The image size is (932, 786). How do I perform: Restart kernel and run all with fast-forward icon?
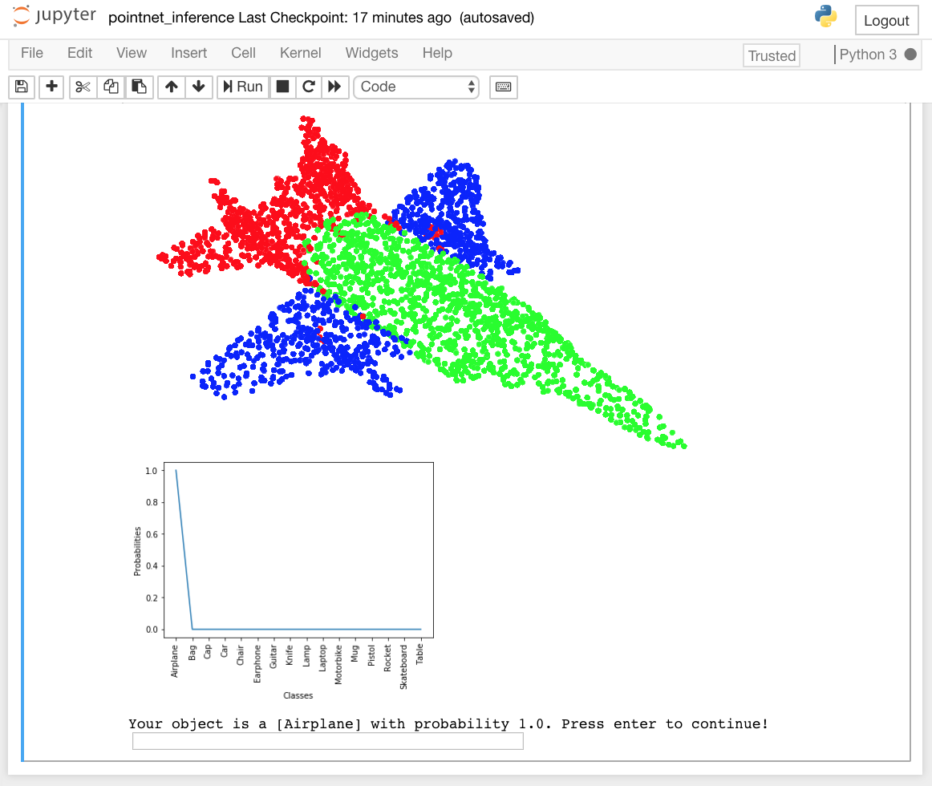pyautogui.click(x=334, y=87)
